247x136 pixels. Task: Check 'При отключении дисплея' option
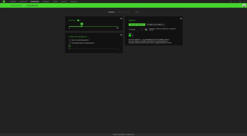pyautogui.click(x=70, y=40)
